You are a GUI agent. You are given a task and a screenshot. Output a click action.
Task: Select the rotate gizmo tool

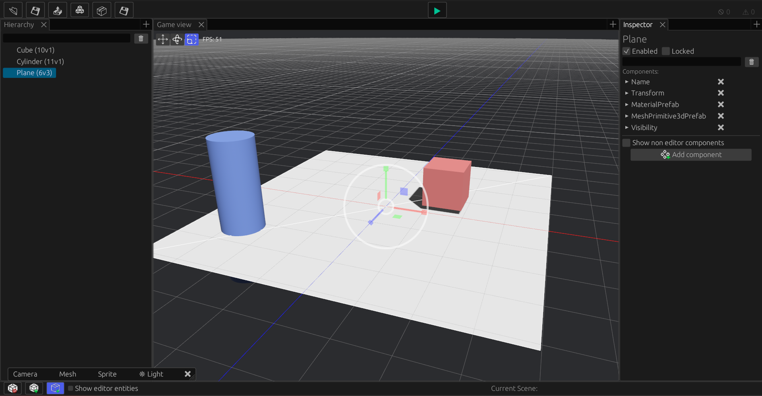pos(177,39)
